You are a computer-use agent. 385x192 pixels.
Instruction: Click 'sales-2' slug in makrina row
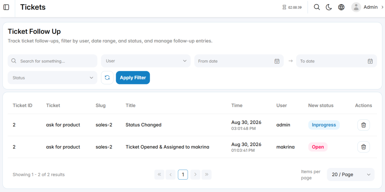(104, 147)
